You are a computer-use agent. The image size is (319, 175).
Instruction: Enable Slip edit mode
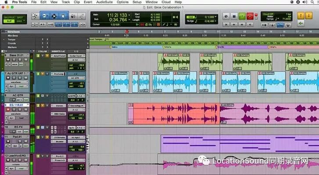point(9,21)
